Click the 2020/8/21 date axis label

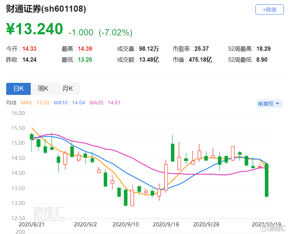pos(31,225)
